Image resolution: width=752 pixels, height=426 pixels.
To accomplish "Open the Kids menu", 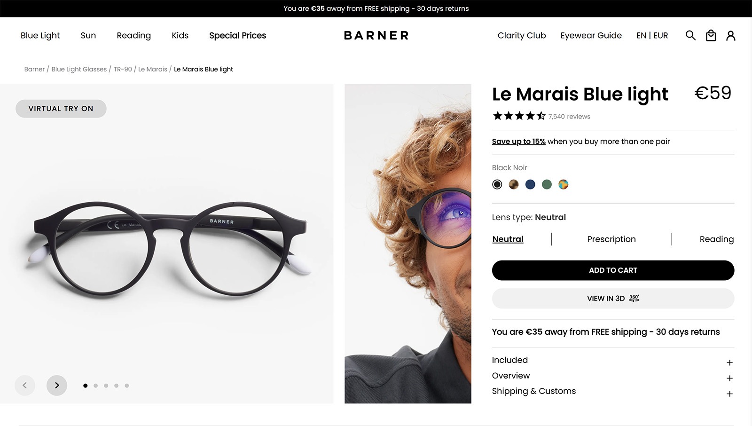I will 180,35.
